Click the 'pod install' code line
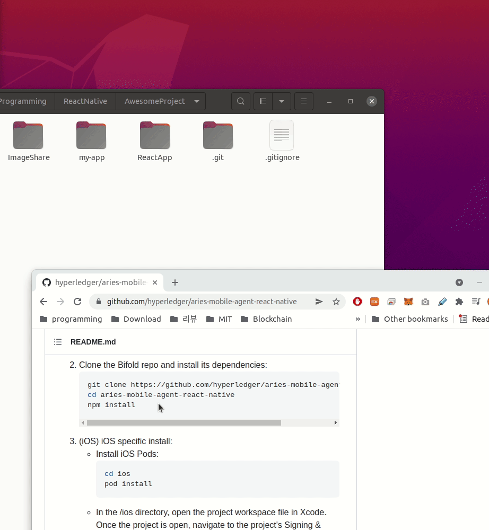The height and width of the screenshot is (530, 489). pos(128,484)
